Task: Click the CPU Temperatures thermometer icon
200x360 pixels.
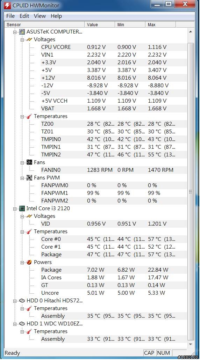Action: pos(29,232)
